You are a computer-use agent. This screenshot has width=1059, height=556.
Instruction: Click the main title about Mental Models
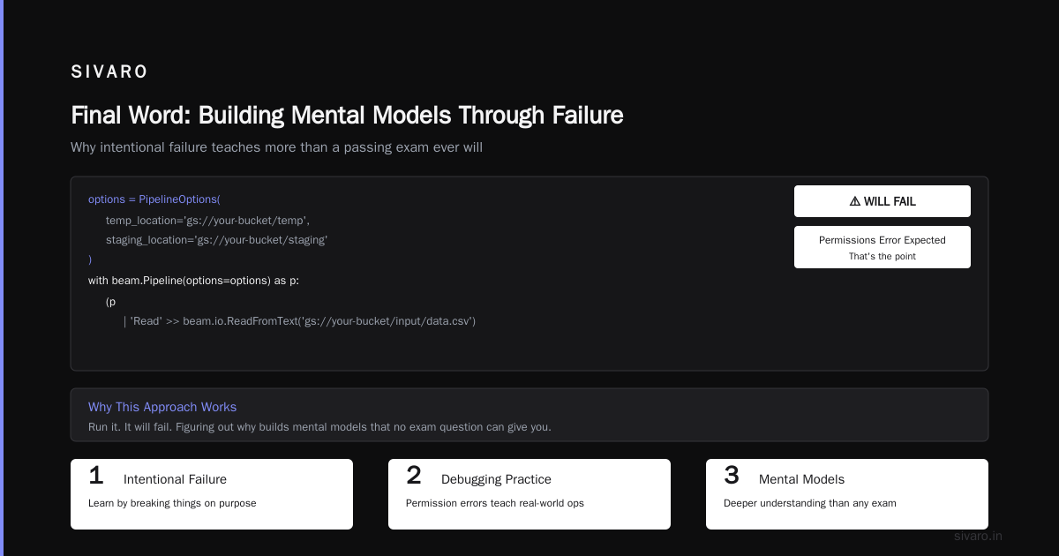[347, 116]
